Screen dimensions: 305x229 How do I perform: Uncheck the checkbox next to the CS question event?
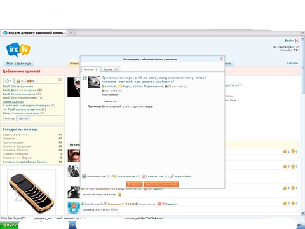[x=85, y=78]
